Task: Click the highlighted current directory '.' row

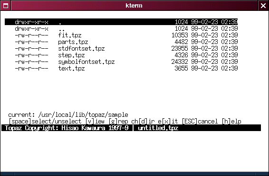Action: 121,22
